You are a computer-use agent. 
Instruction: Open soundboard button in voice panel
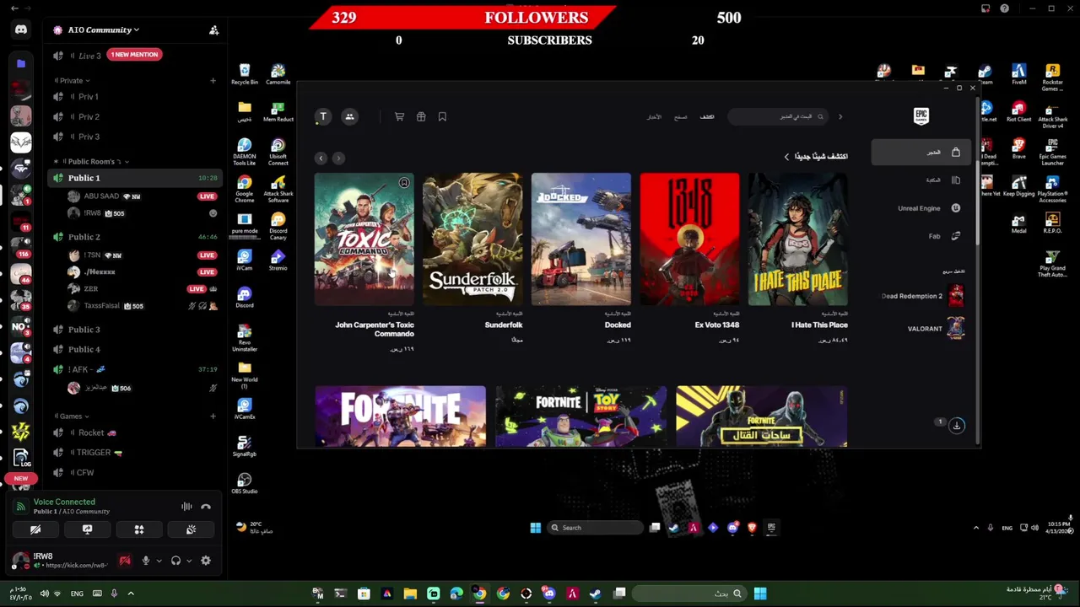pyautogui.click(x=191, y=529)
